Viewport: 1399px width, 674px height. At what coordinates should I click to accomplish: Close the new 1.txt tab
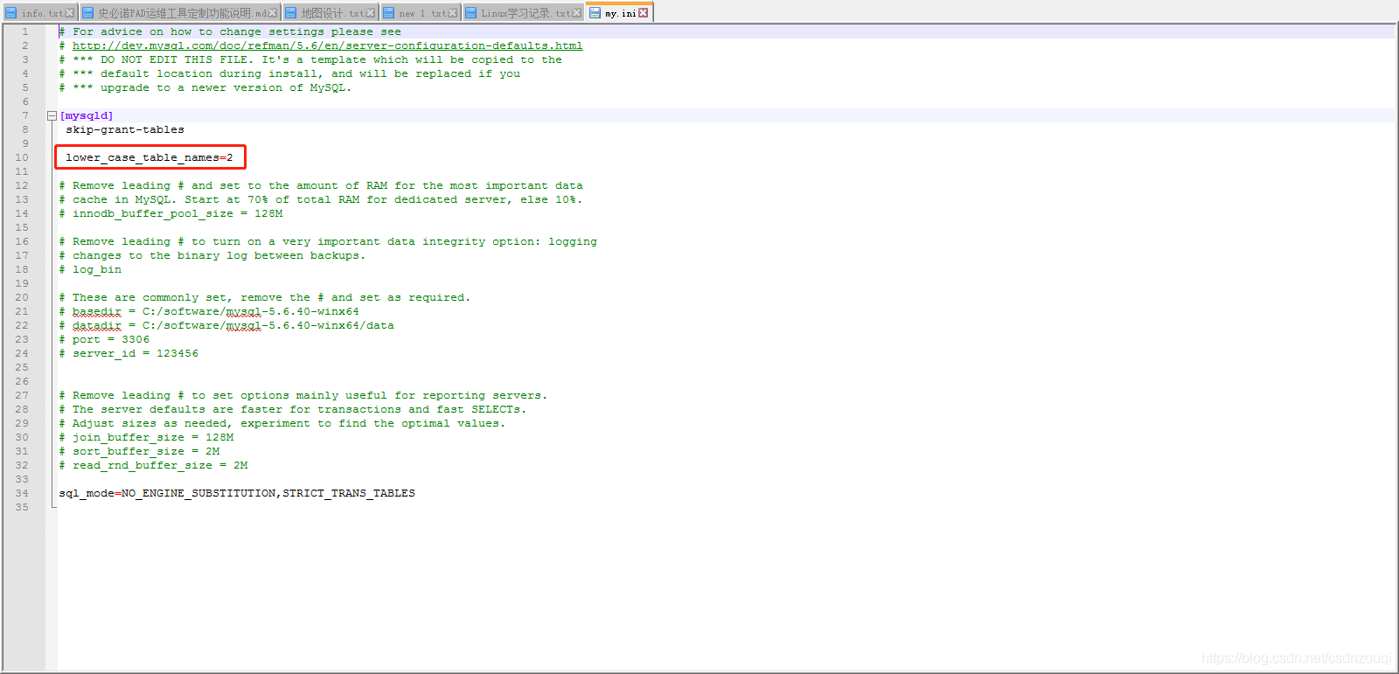[452, 13]
